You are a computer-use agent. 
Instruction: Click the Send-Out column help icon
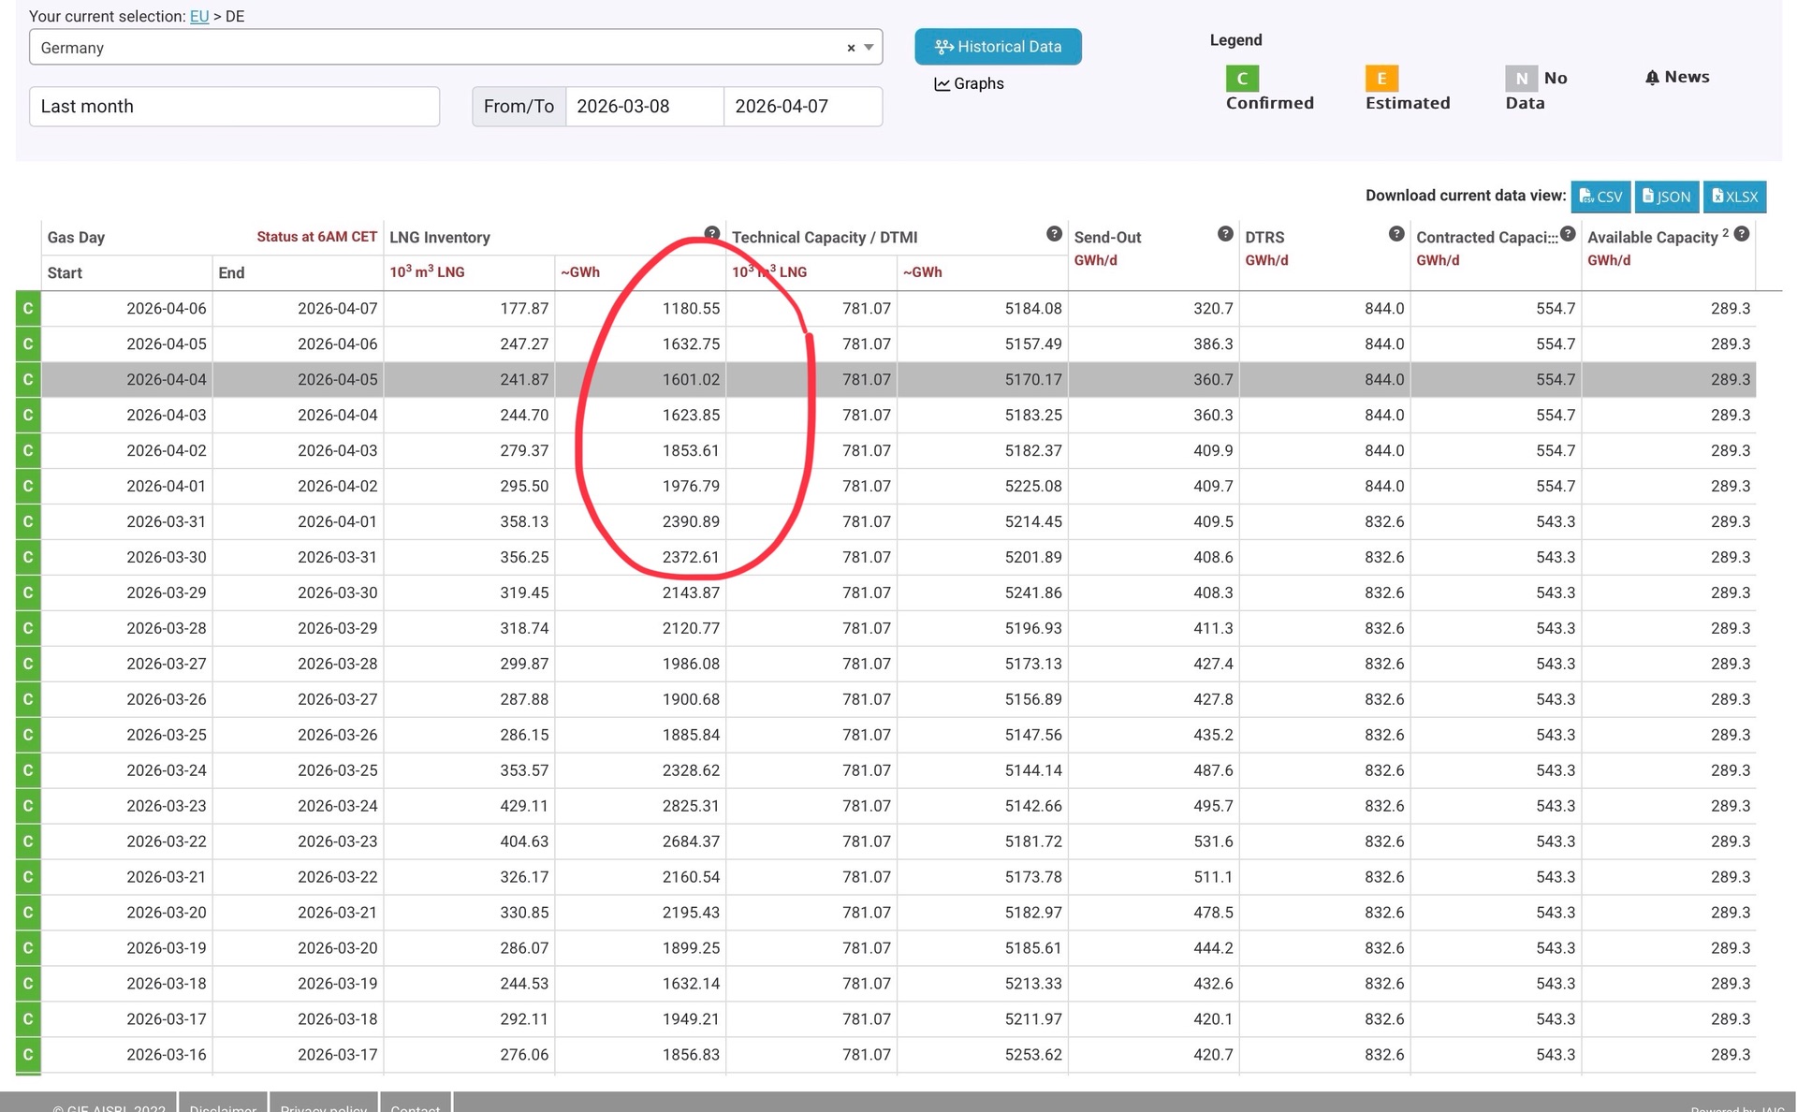(x=1224, y=233)
